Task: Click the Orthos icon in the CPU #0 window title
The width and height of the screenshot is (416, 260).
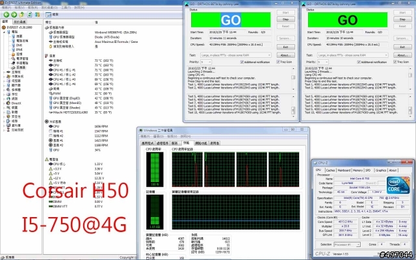Action: (304, 4)
